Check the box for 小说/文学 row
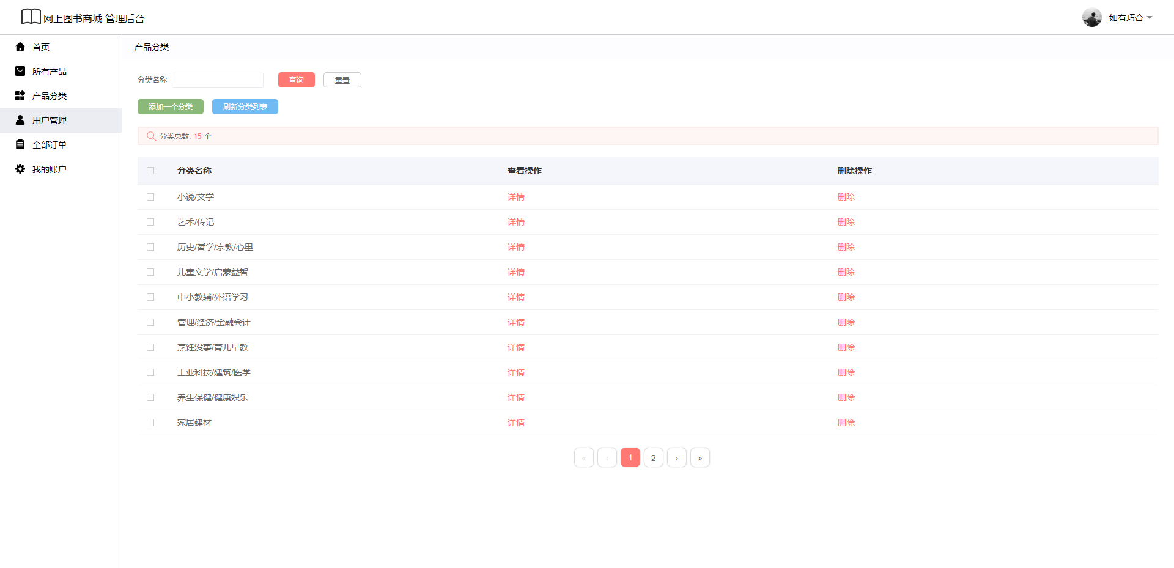The image size is (1174, 568). click(150, 197)
